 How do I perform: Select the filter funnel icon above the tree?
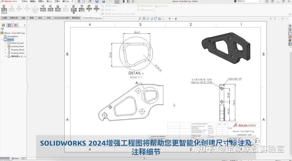click(x=2, y=29)
